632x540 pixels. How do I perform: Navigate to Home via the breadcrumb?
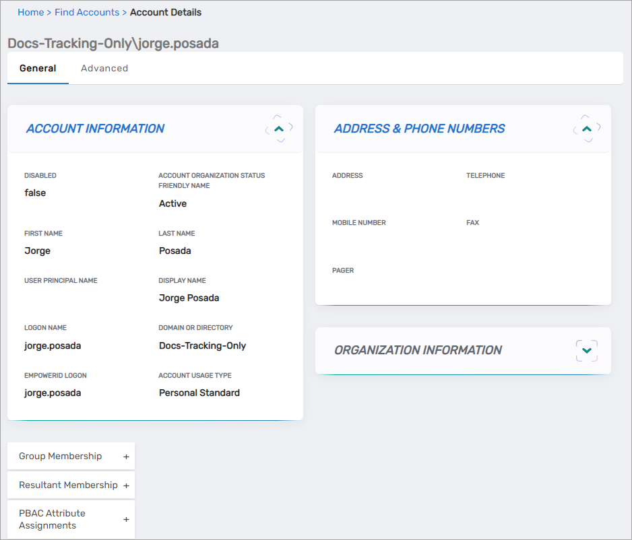(31, 12)
